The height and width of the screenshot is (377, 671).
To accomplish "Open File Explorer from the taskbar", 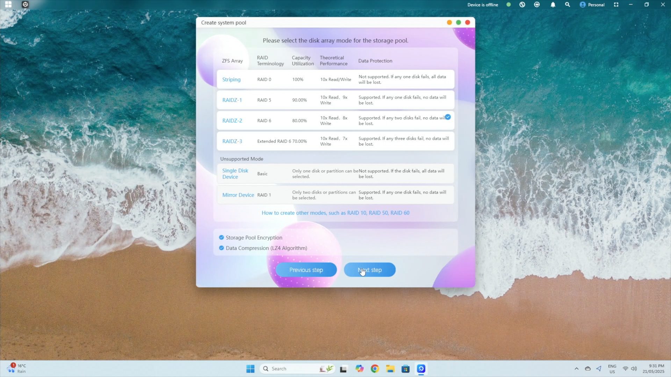I will pyautogui.click(x=390, y=369).
